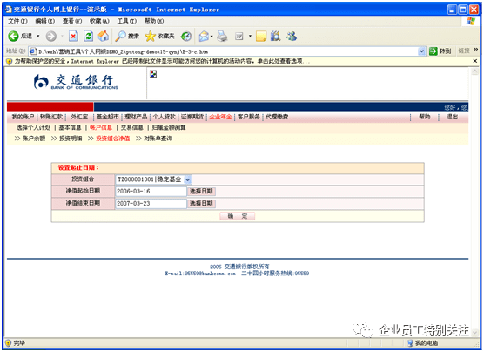Go to 账户余额 page
The height and width of the screenshot is (352, 484).
tap(34, 139)
